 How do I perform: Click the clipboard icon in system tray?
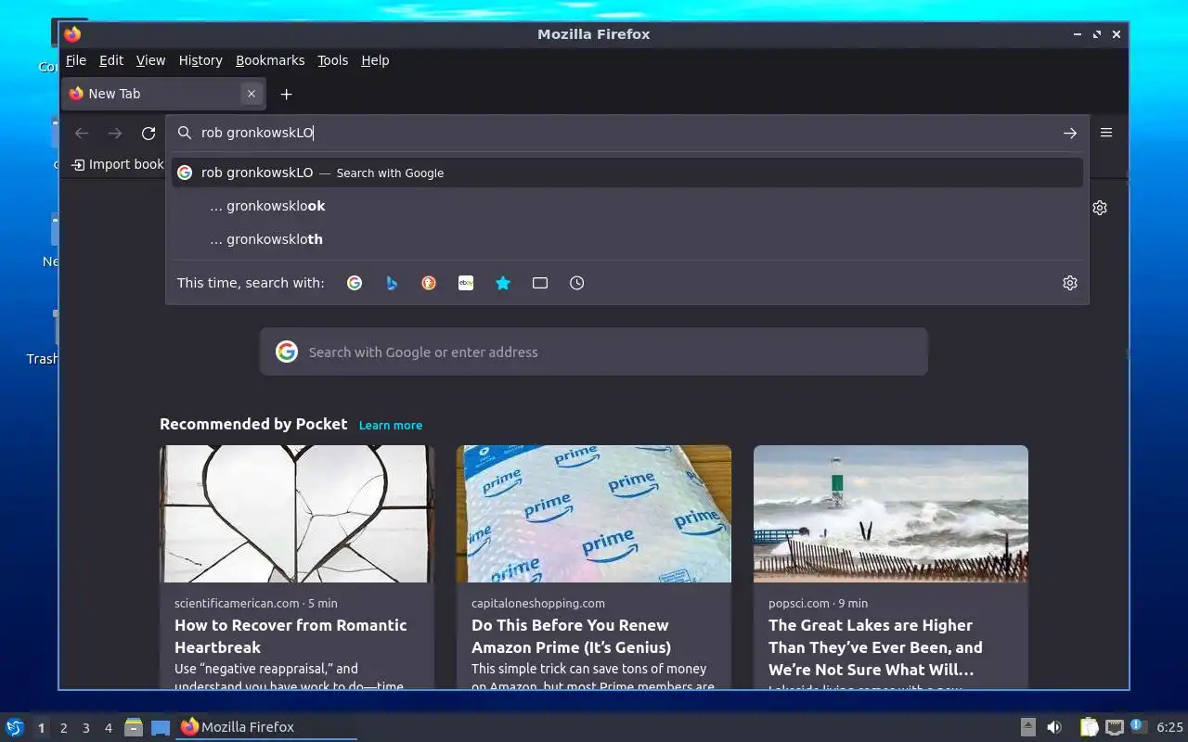tap(1089, 727)
